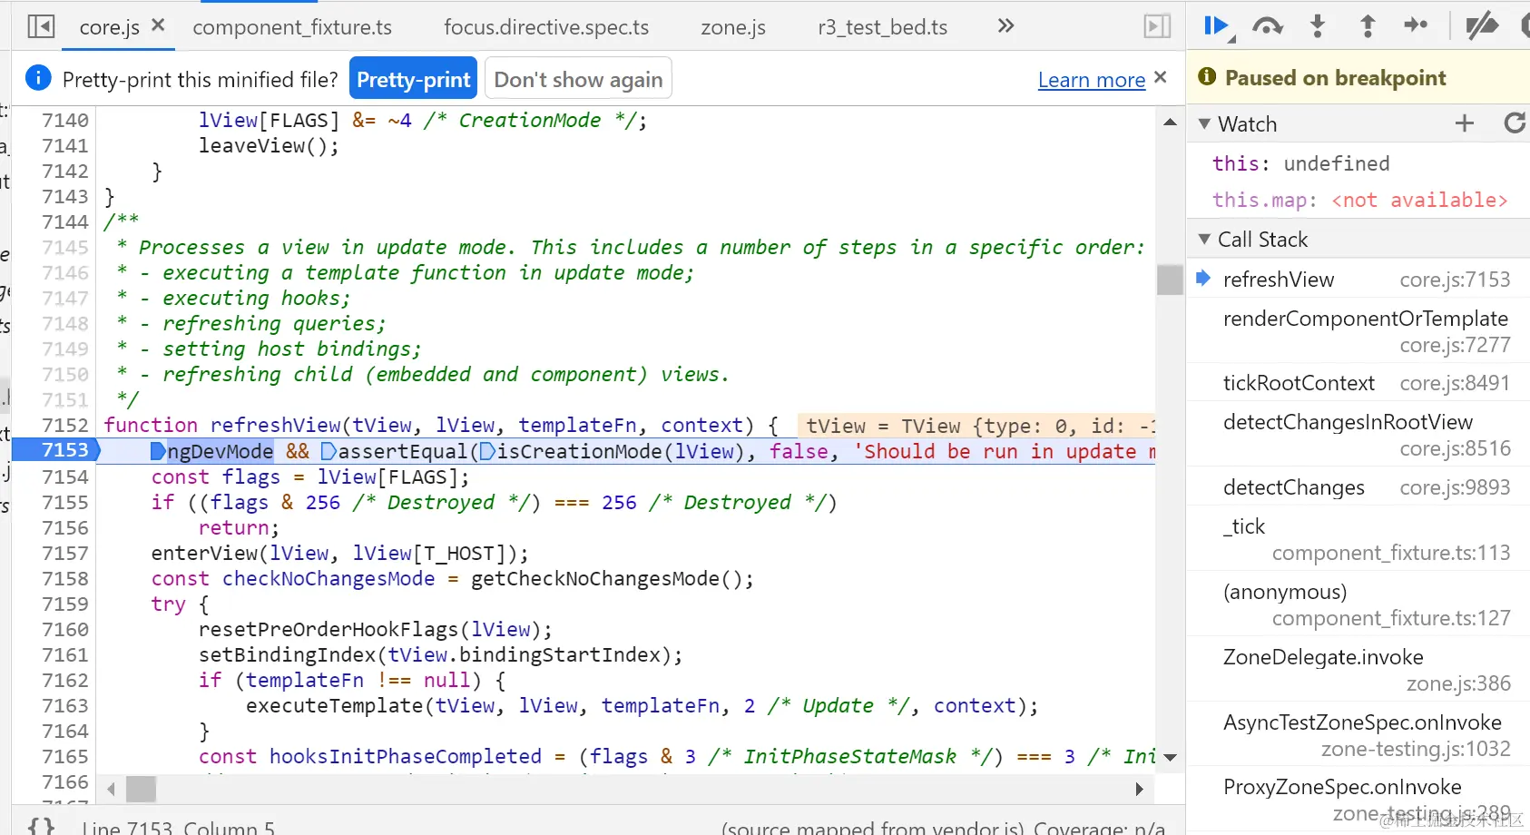Screen dimensions: 1530x835
Task: Select ProxyZoneSpec.onInvoke stack frame
Action: pyautogui.click(x=1358, y=800)
